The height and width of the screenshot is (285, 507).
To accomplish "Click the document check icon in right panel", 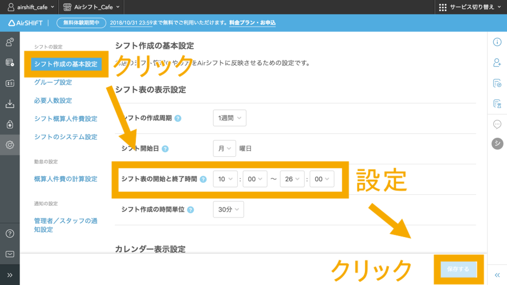I will click(497, 83).
